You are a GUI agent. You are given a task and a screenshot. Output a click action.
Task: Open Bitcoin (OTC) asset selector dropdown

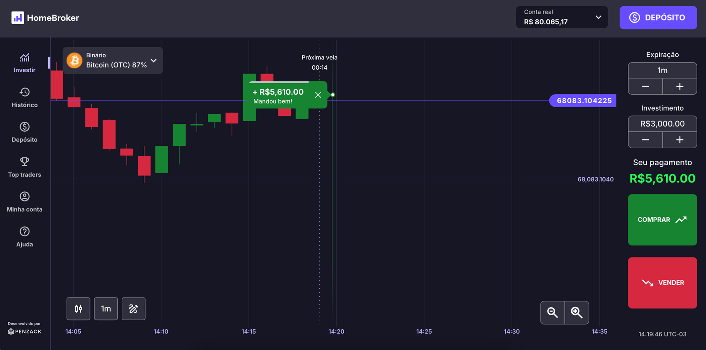tap(113, 60)
